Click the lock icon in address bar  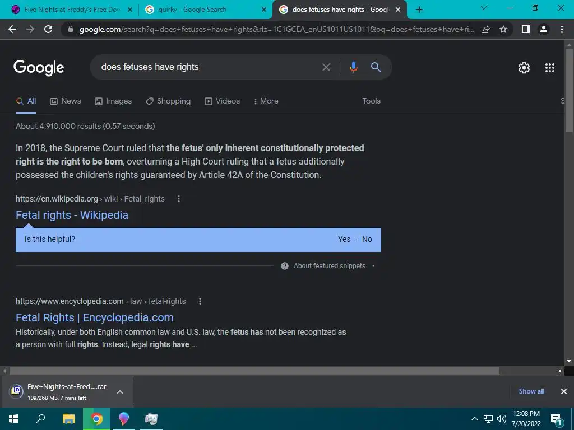point(71,29)
